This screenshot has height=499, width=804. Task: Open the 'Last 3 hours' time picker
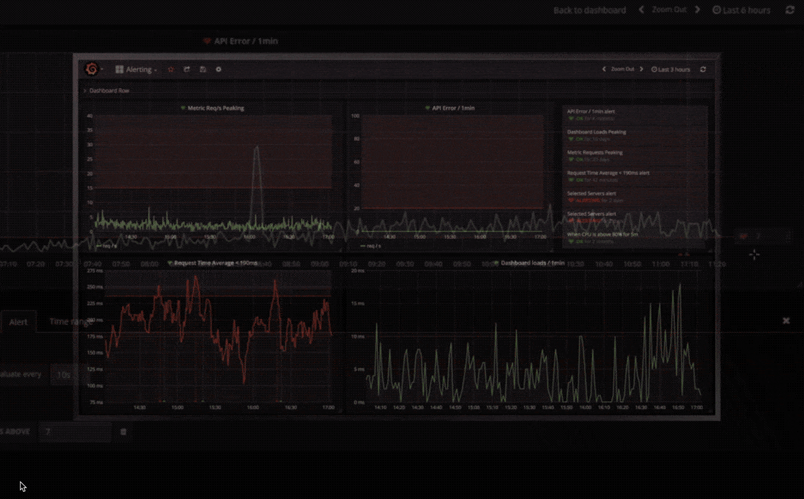(x=671, y=69)
